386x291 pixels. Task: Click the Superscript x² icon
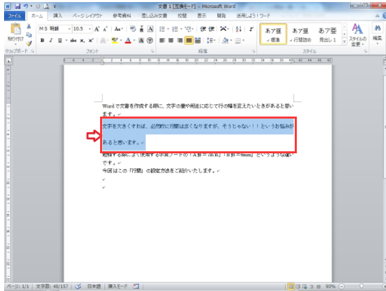(x=91, y=40)
